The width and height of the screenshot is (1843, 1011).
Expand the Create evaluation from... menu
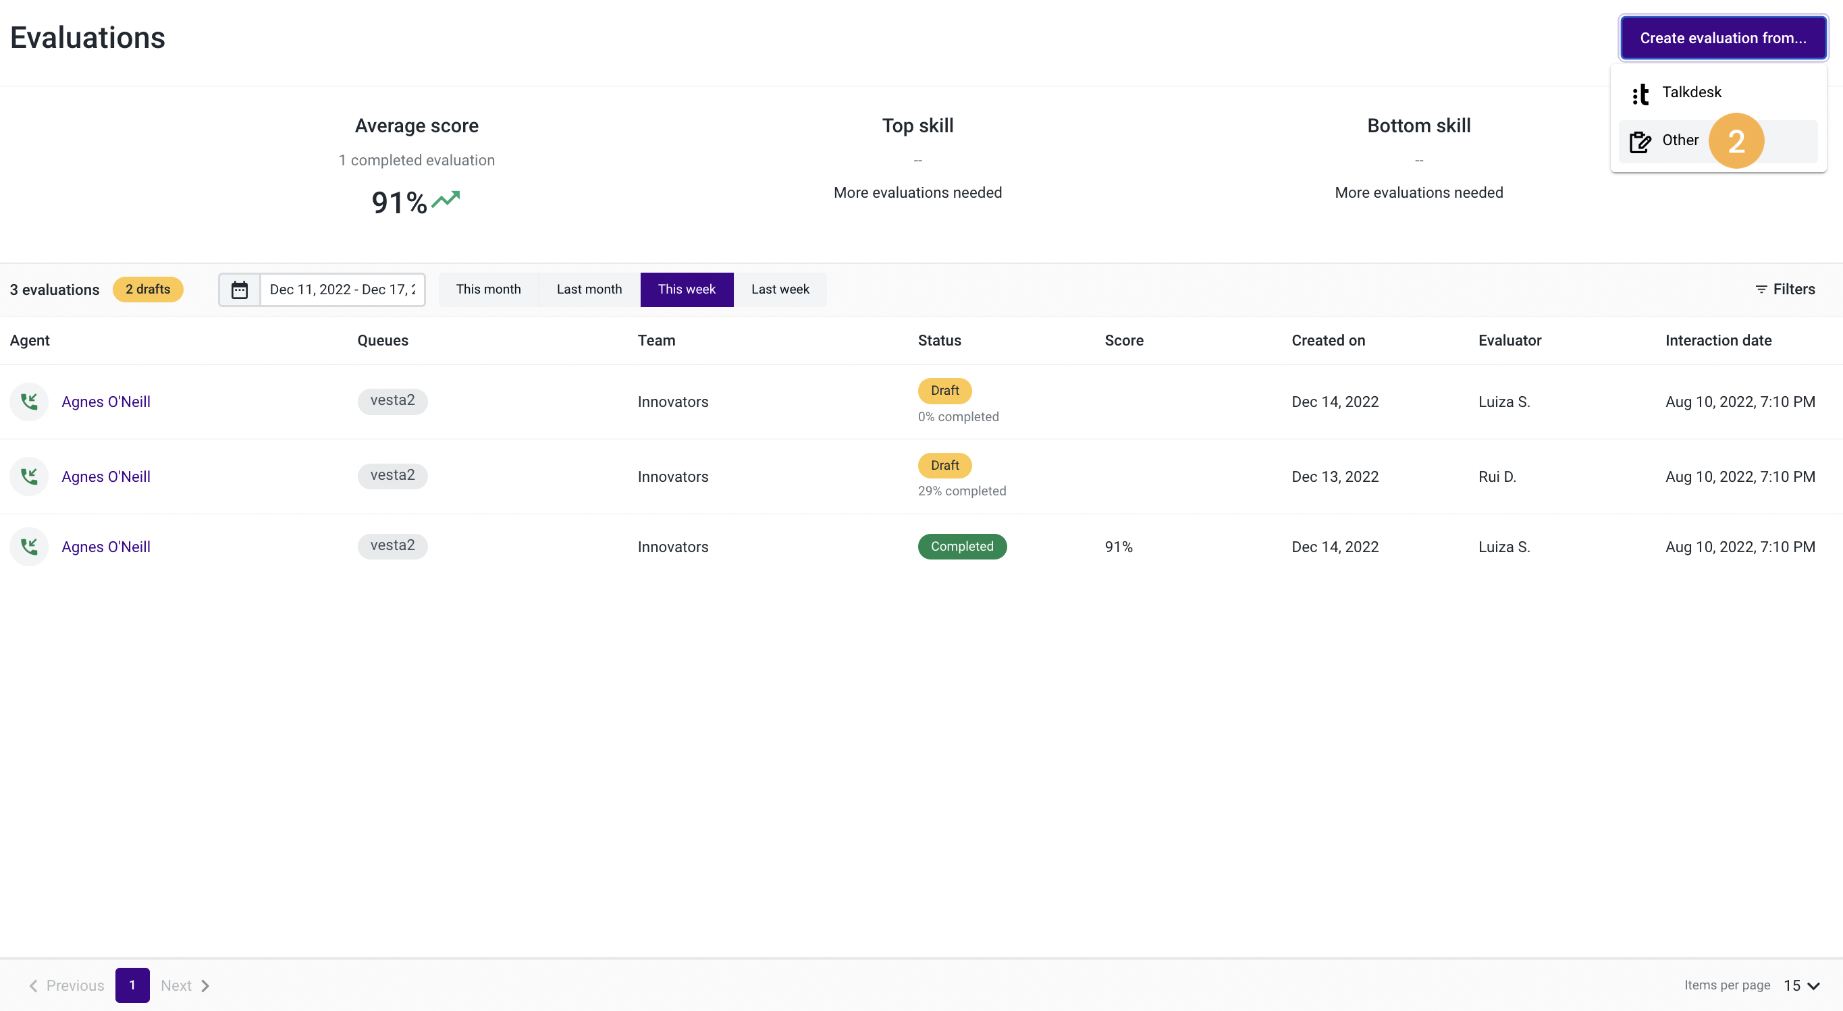tap(1723, 37)
